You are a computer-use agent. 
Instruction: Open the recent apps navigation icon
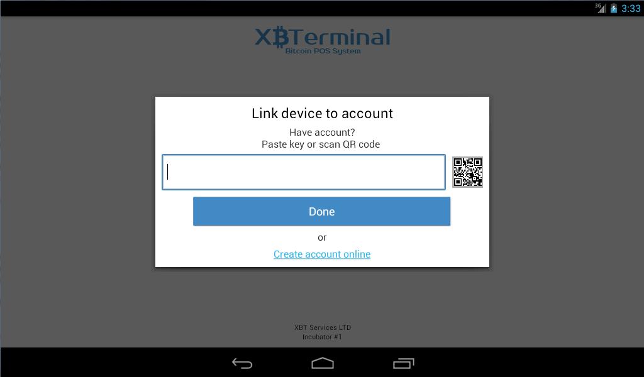click(403, 363)
